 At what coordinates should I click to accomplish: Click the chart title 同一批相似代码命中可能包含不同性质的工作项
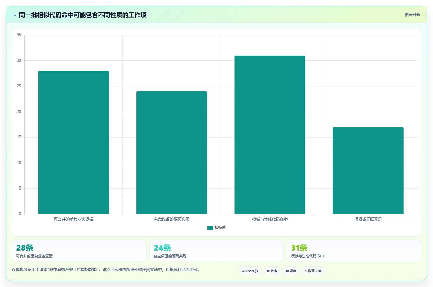click(83, 15)
